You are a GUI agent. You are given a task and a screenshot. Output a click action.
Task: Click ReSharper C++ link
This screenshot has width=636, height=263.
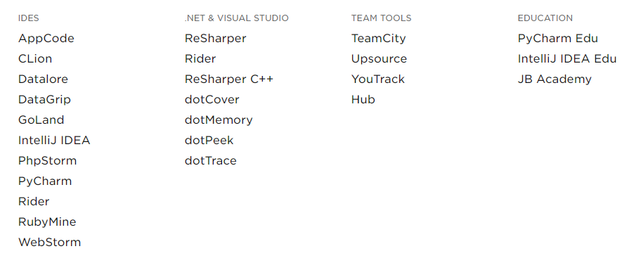tap(229, 79)
